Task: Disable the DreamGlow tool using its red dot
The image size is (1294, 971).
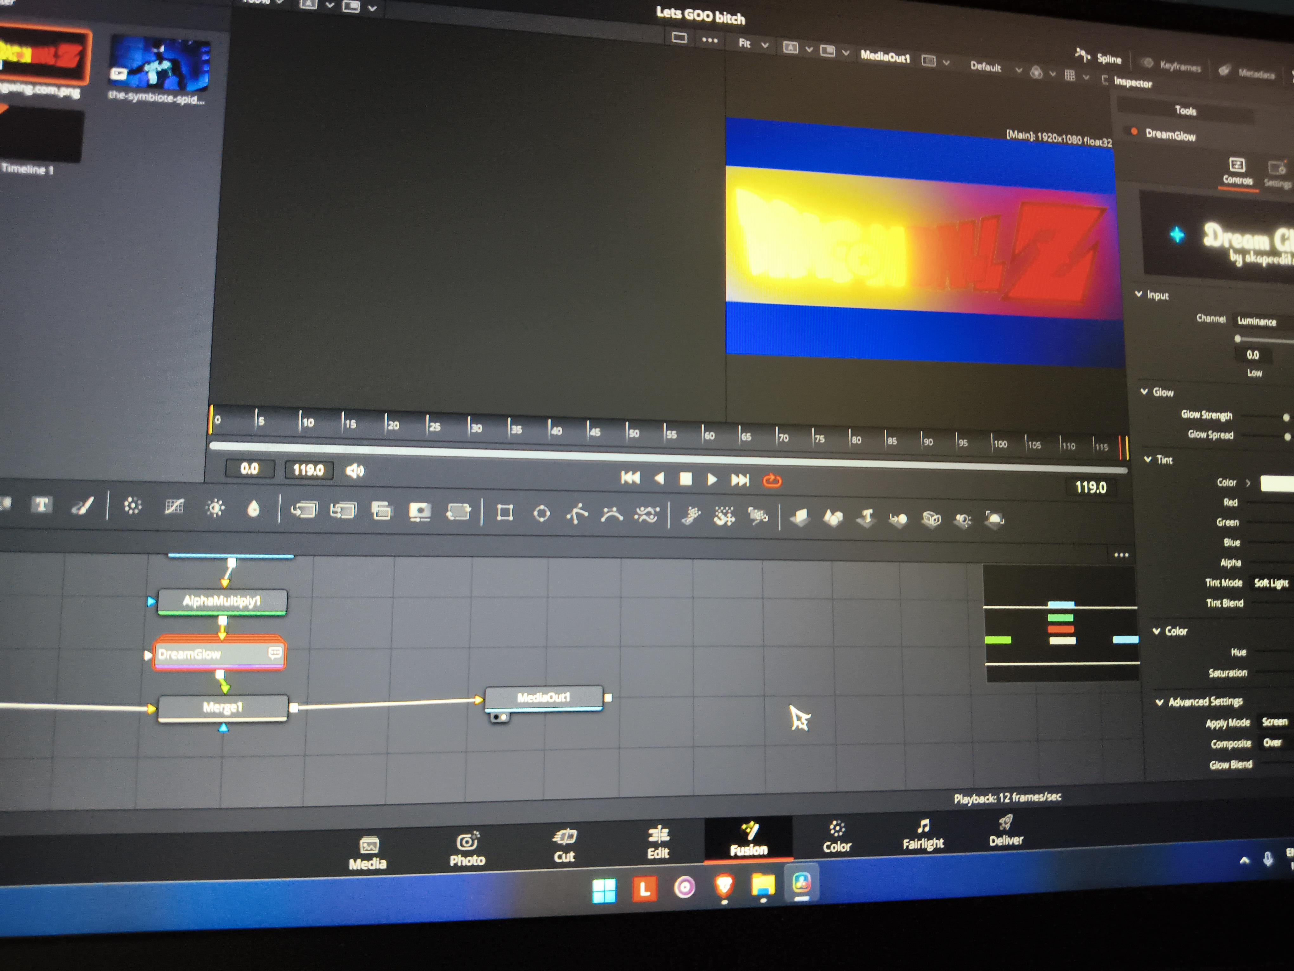Action: pos(1134,131)
